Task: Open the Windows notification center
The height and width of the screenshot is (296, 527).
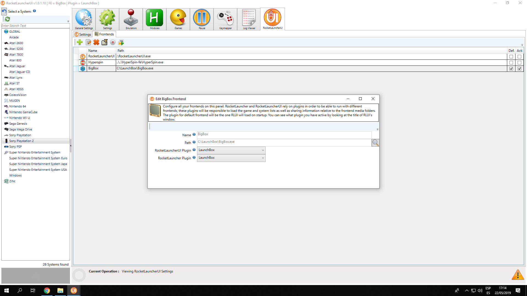Action: (x=518, y=291)
